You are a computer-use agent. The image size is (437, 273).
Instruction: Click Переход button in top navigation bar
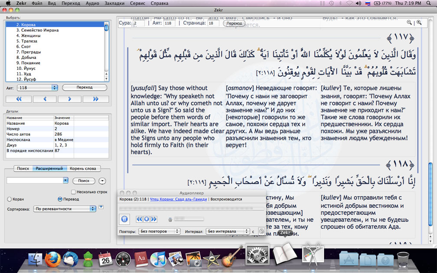tap(234, 23)
